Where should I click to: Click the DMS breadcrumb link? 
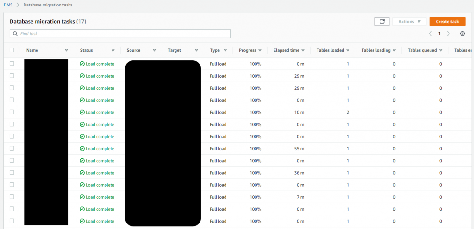(8, 5)
